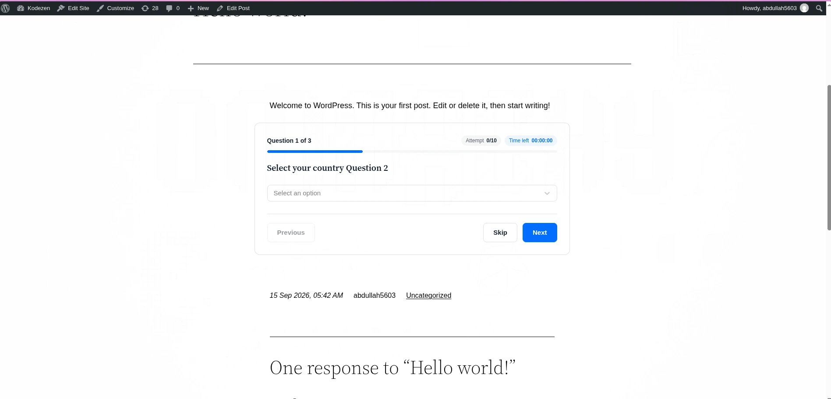
Task: Click the Edit Post pencil icon
Action: click(220, 8)
